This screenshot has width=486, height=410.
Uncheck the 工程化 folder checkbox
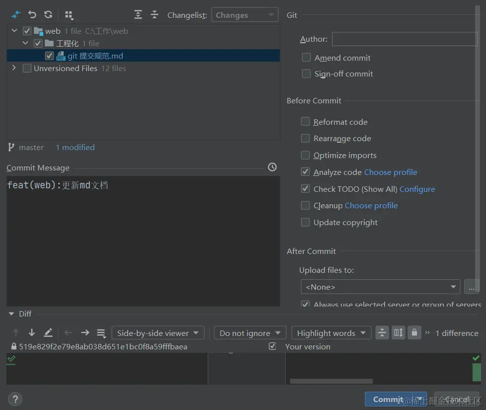click(x=38, y=43)
